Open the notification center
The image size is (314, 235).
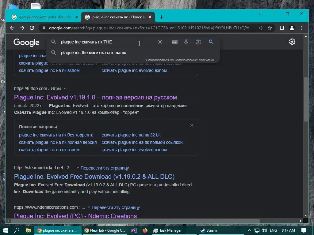pyautogui.click(x=304, y=230)
